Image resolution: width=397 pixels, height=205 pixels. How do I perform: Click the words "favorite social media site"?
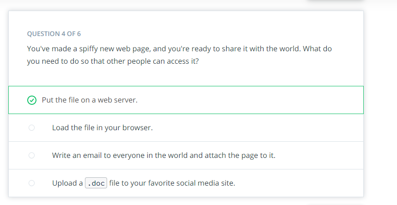(192, 183)
